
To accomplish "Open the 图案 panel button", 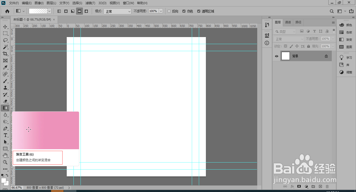I will click(x=346, y=47).
